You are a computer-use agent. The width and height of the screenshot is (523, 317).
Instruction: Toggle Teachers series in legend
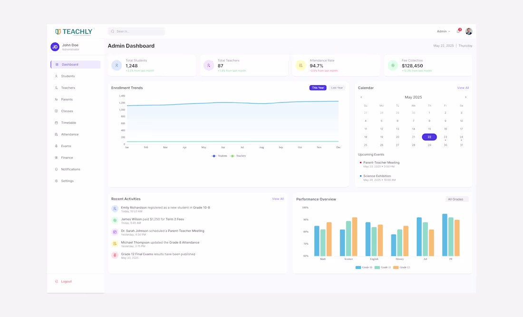coord(238,156)
